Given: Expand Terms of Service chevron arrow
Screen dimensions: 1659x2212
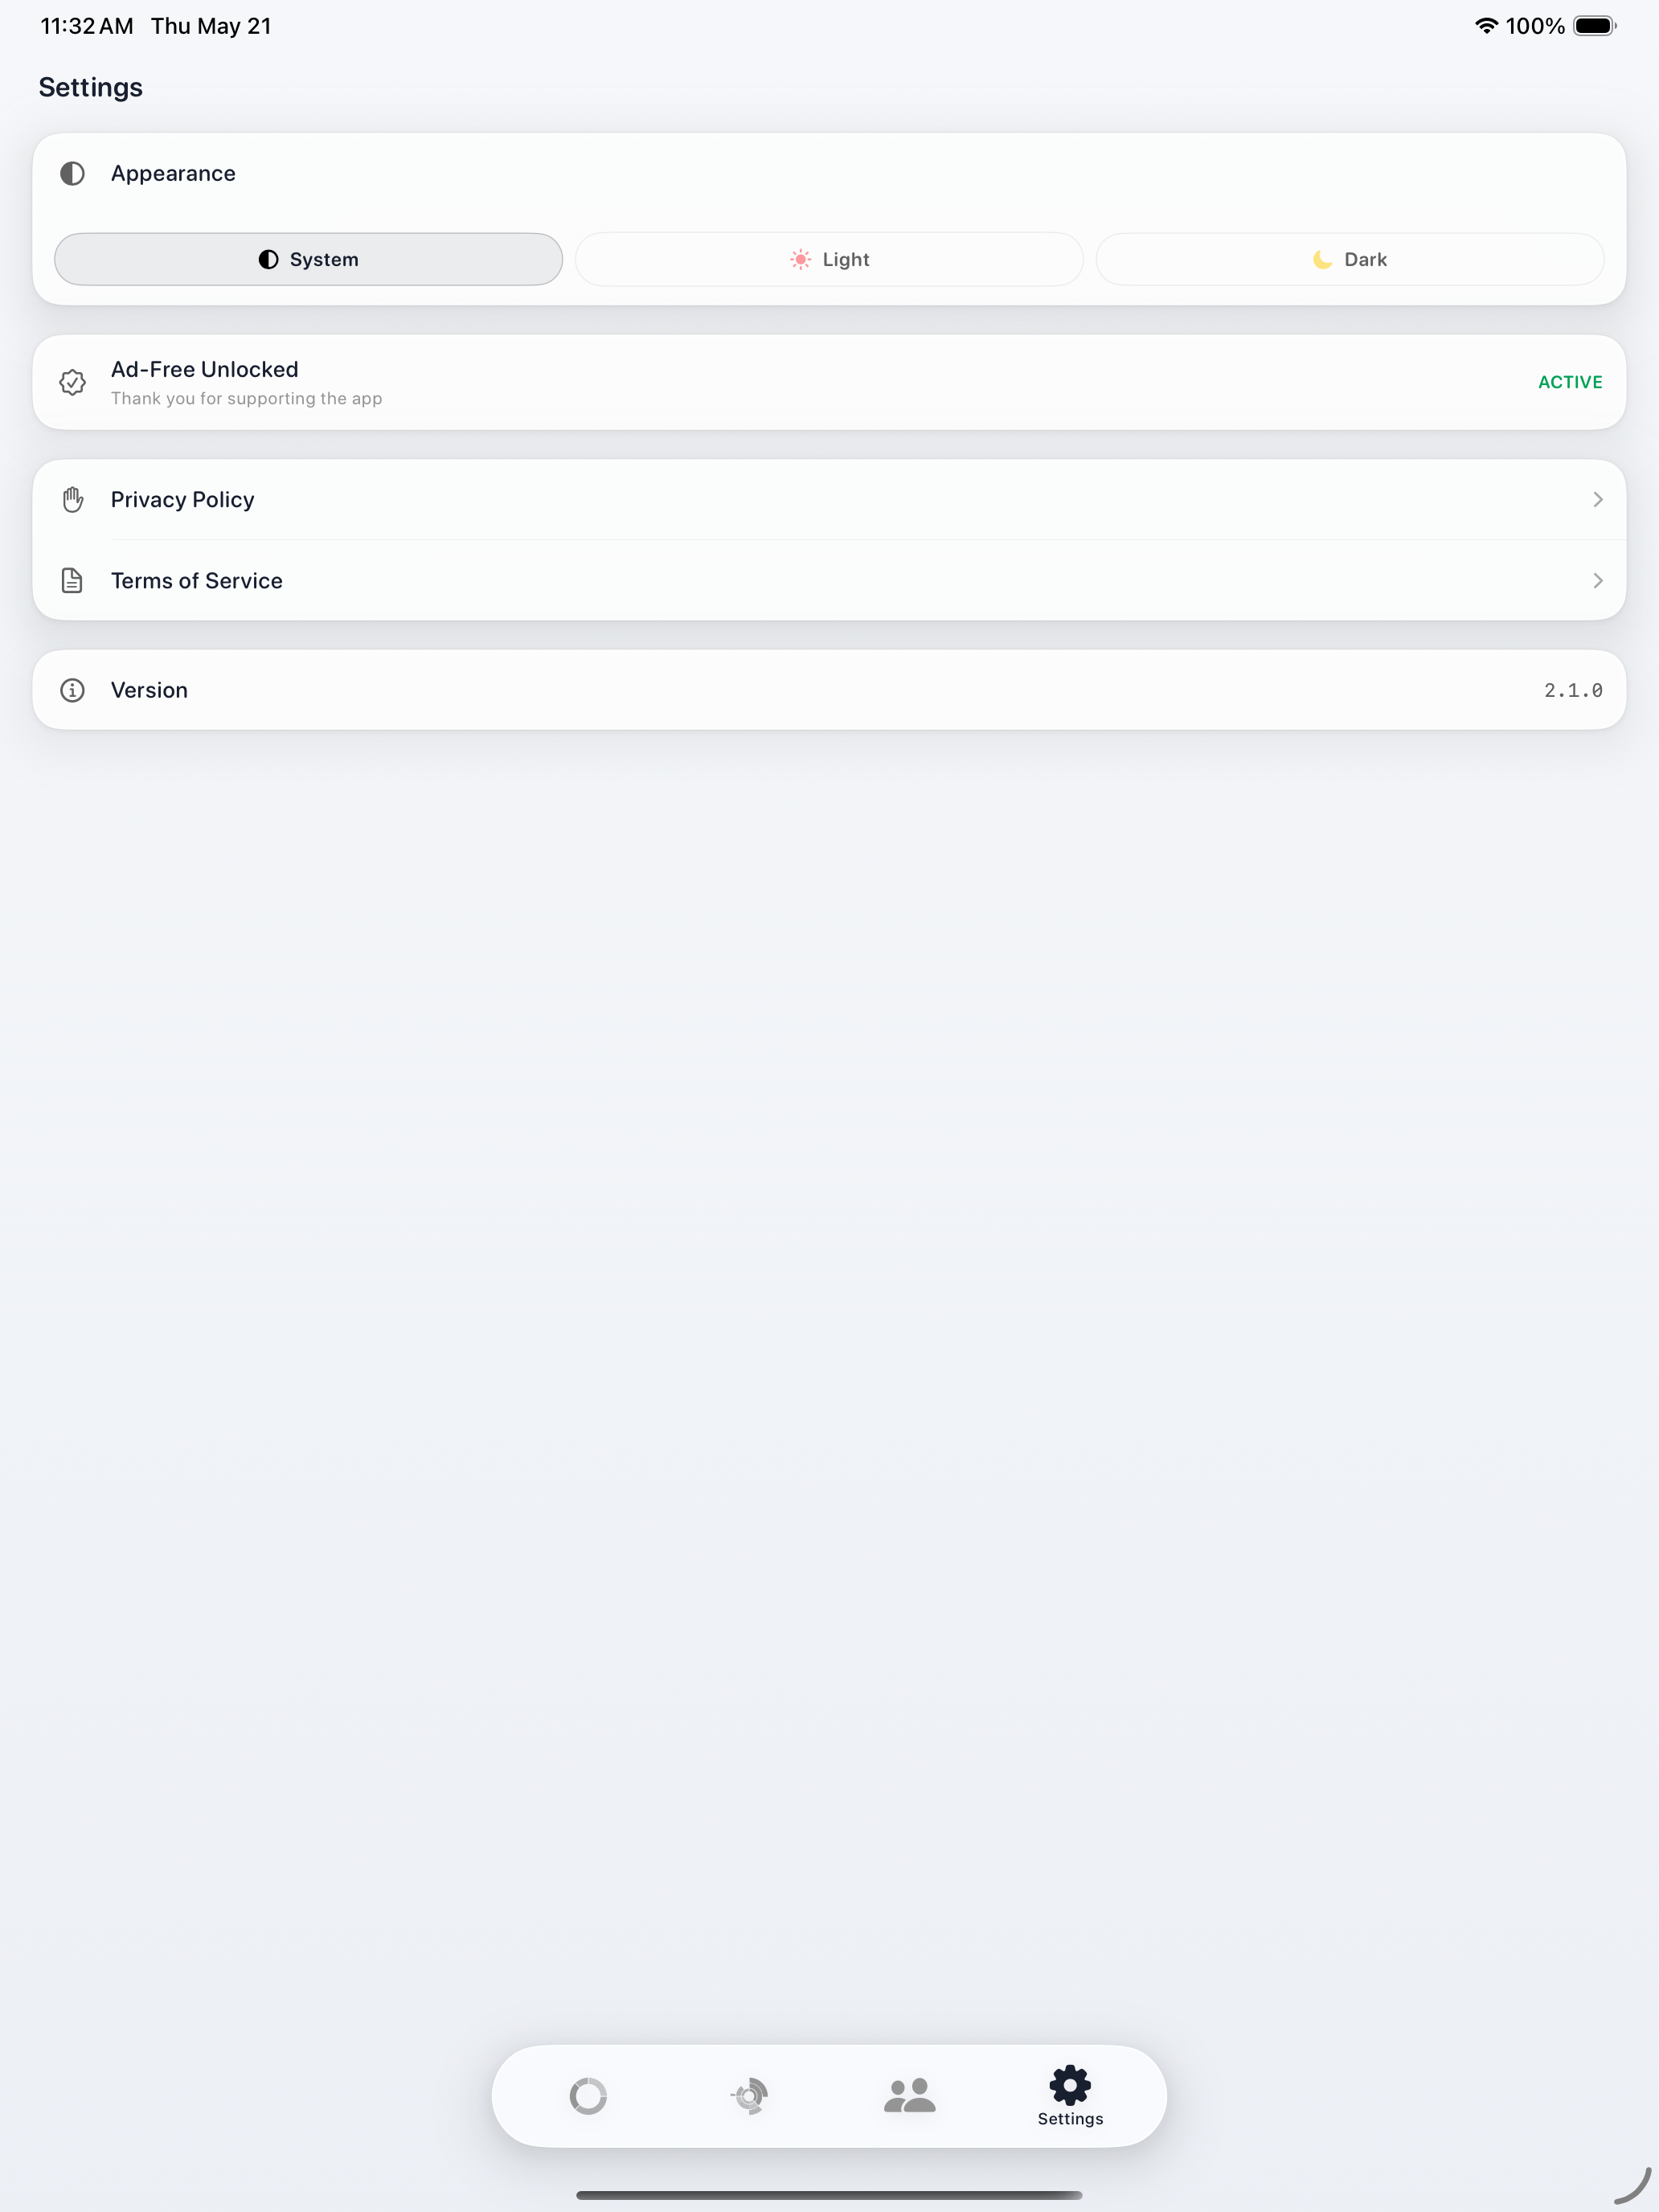Looking at the screenshot, I should [x=1597, y=580].
